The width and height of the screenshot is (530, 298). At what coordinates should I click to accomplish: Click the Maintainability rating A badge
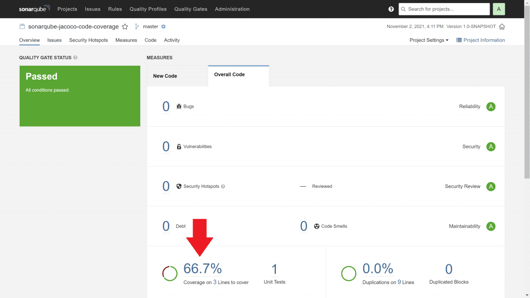pyautogui.click(x=491, y=226)
